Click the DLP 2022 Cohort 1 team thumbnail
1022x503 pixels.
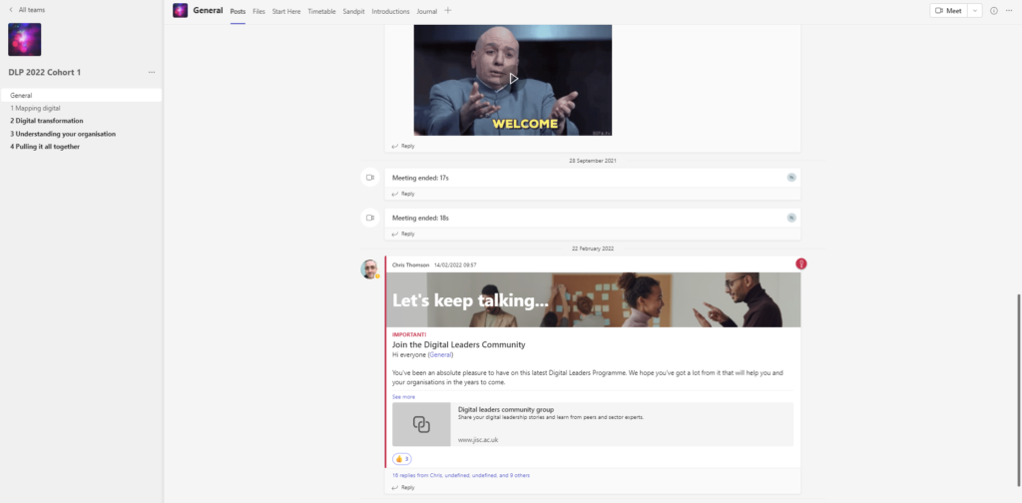25,40
